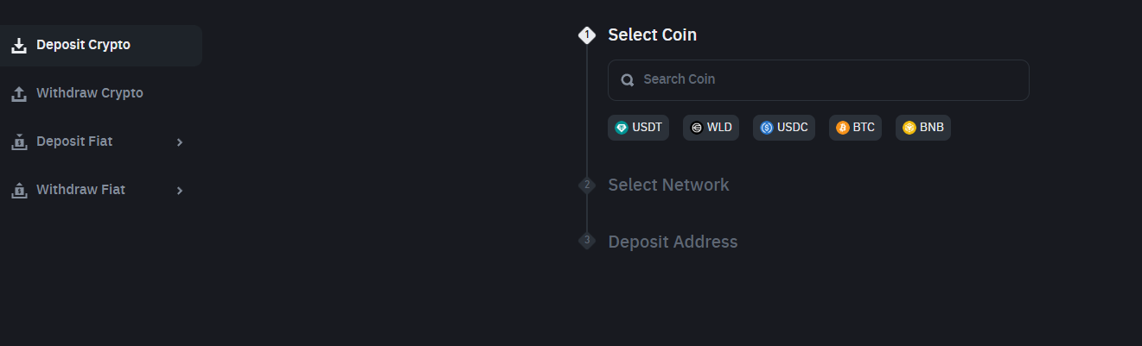Click the Deposit Address step heading
The width and height of the screenshot is (1142, 346).
673,242
